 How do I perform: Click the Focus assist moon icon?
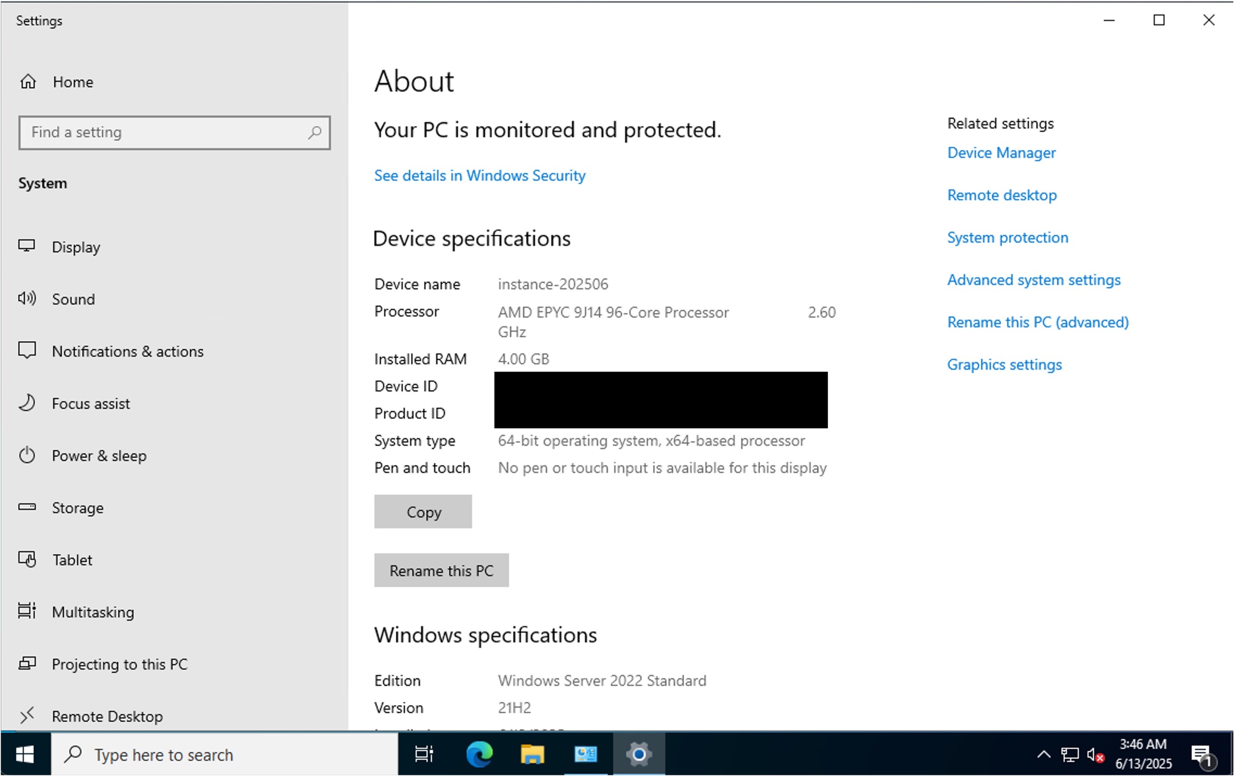[x=27, y=403]
